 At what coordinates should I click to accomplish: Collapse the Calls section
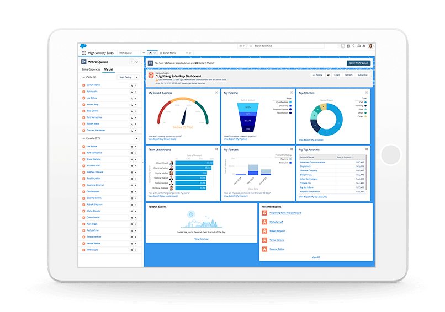pos(84,77)
